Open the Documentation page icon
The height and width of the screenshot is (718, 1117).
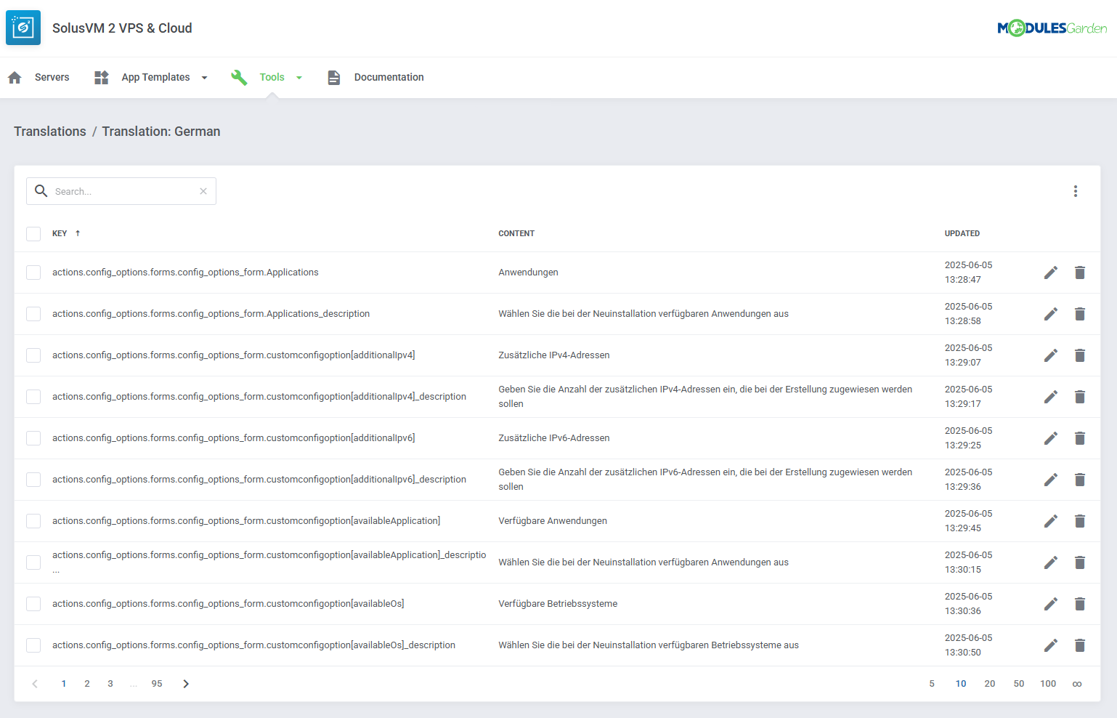click(x=334, y=77)
